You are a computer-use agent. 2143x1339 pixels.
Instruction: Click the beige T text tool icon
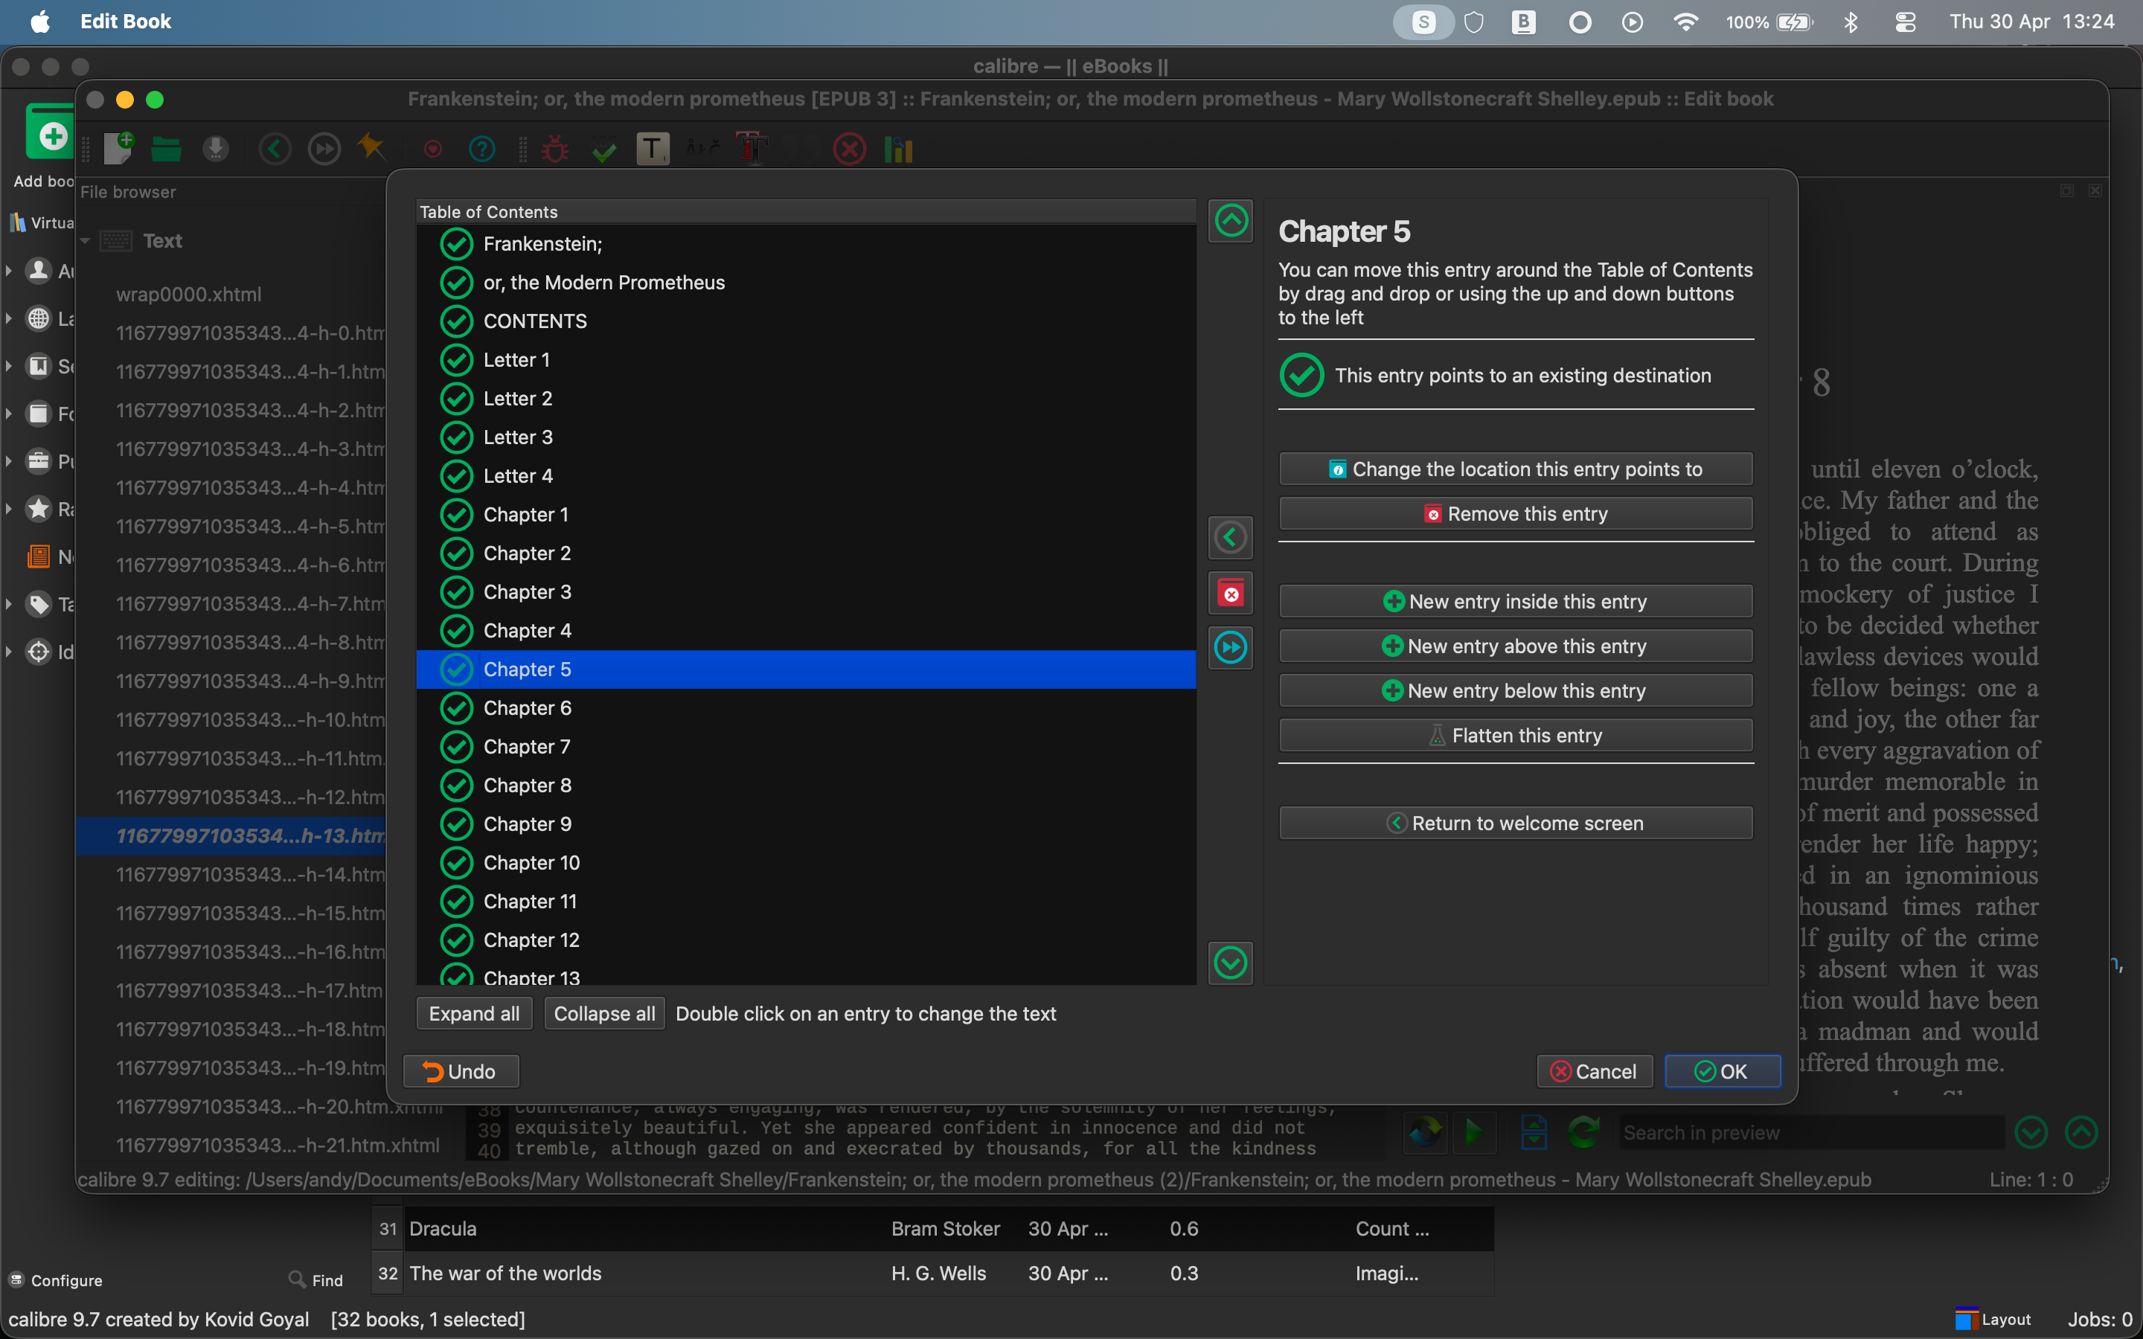click(x=653, y=148)
